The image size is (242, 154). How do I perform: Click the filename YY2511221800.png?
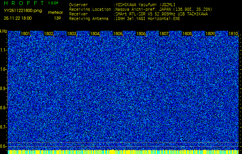tap(23, 11)
